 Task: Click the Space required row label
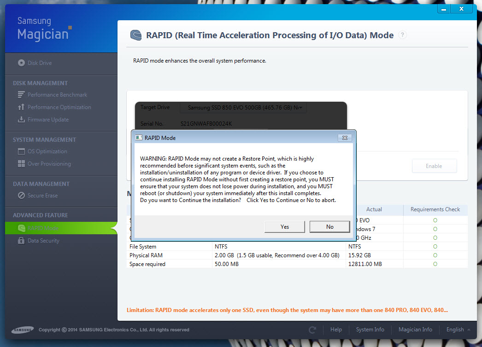click(x=147, y=264)
